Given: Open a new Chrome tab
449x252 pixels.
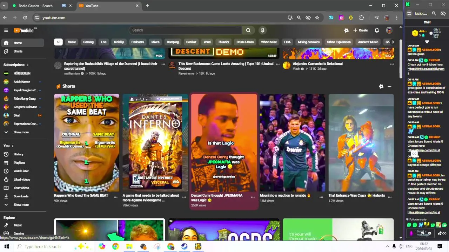Looking at the screenshot, I should (x=147, y=6).
